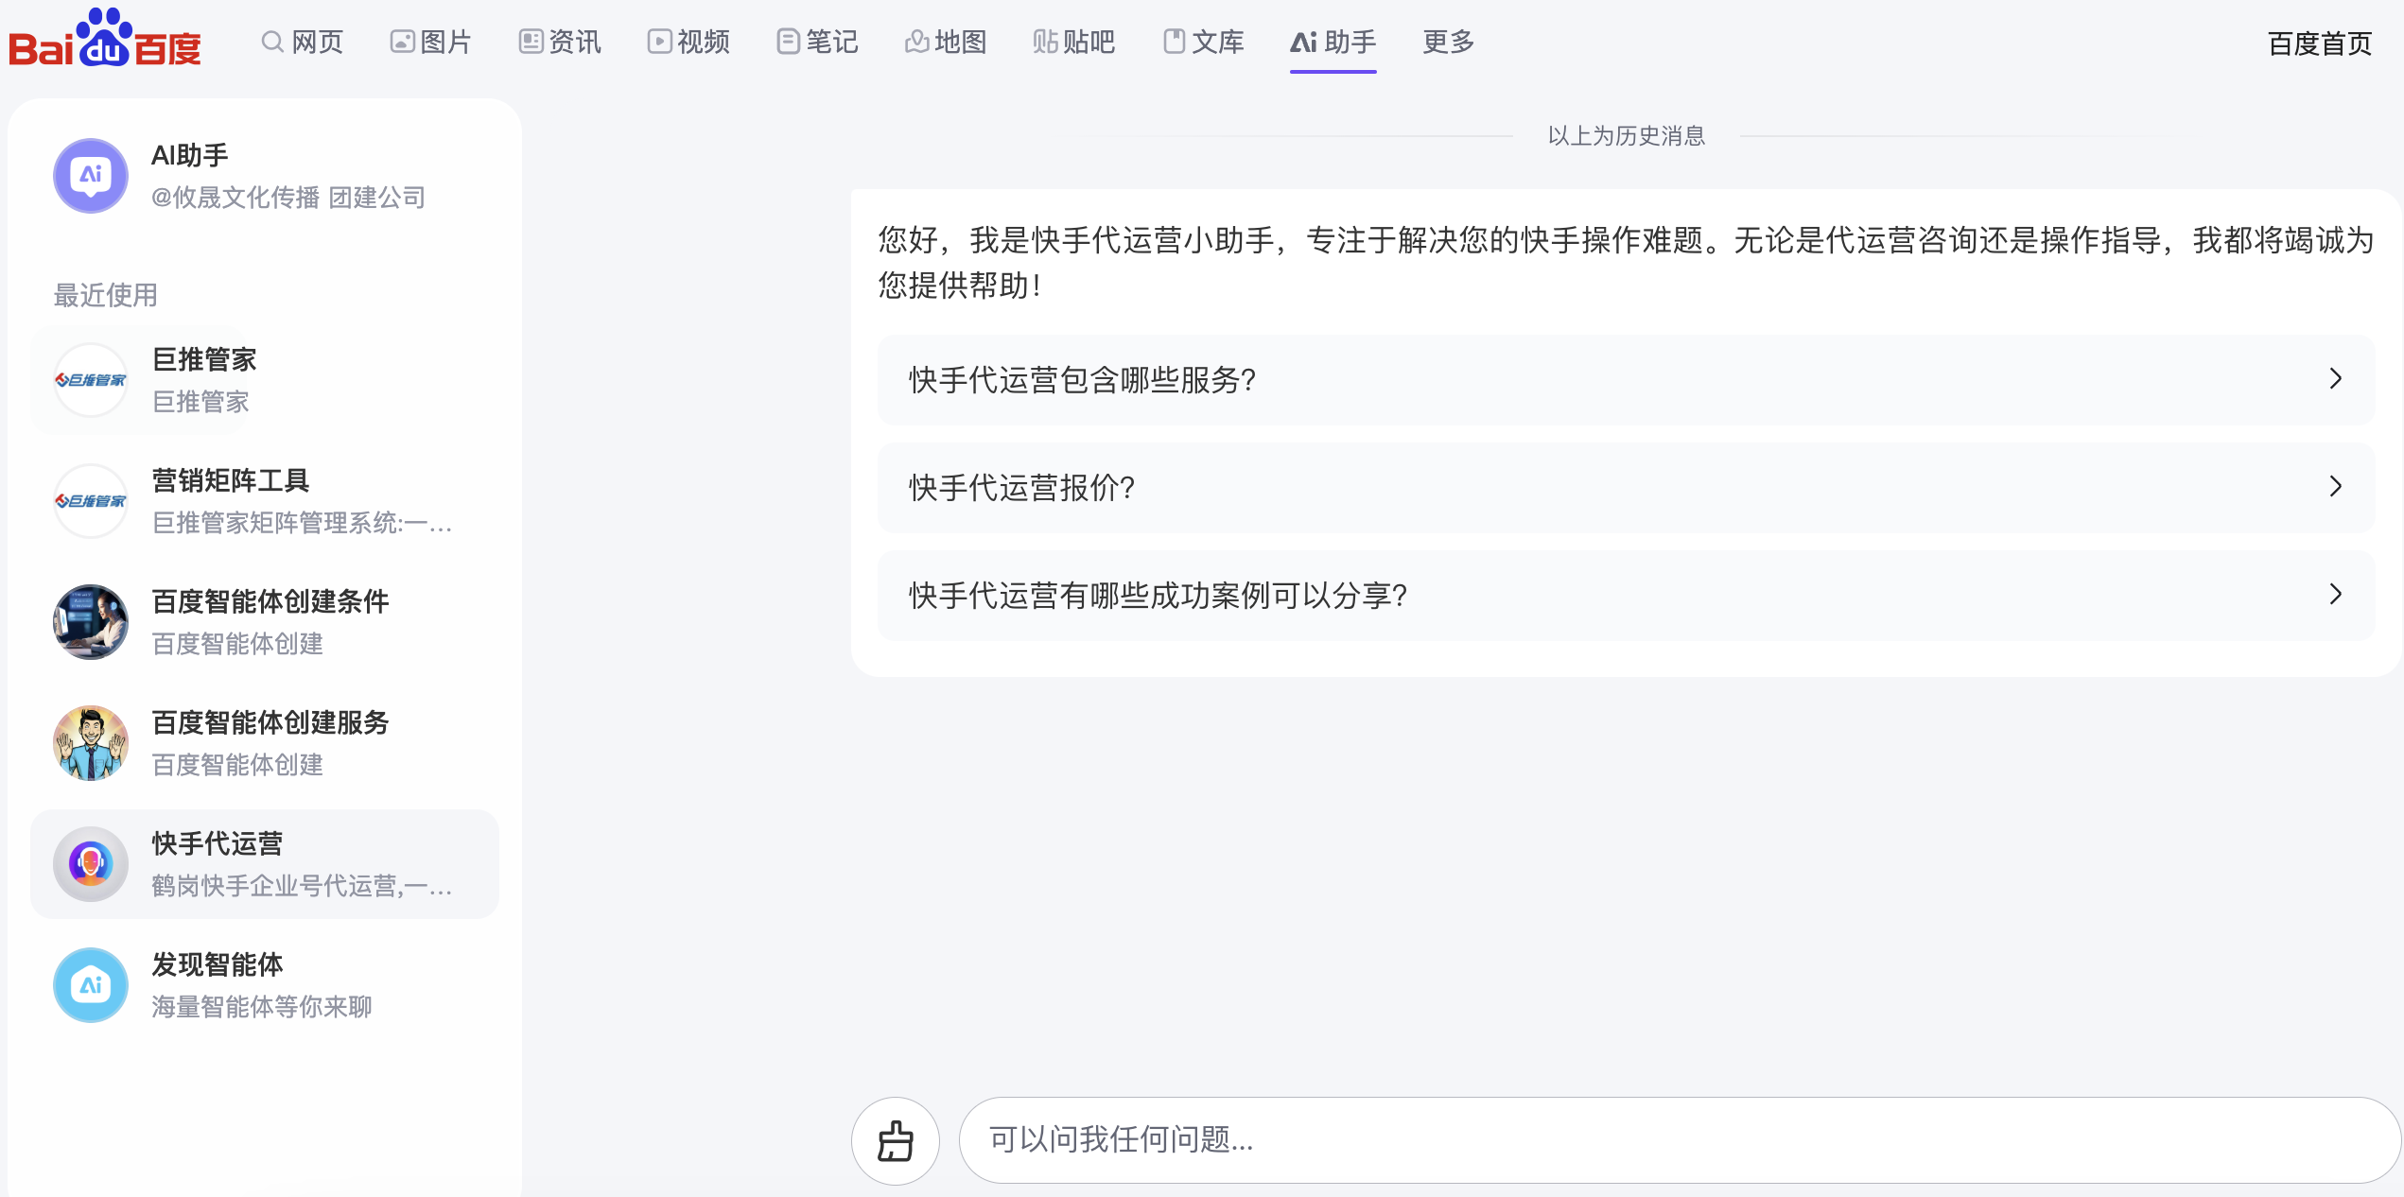Click the 快手代运营报价 suggested question
The height and width of the screenshot is (1197, 2404).
tap(1021, 488)
